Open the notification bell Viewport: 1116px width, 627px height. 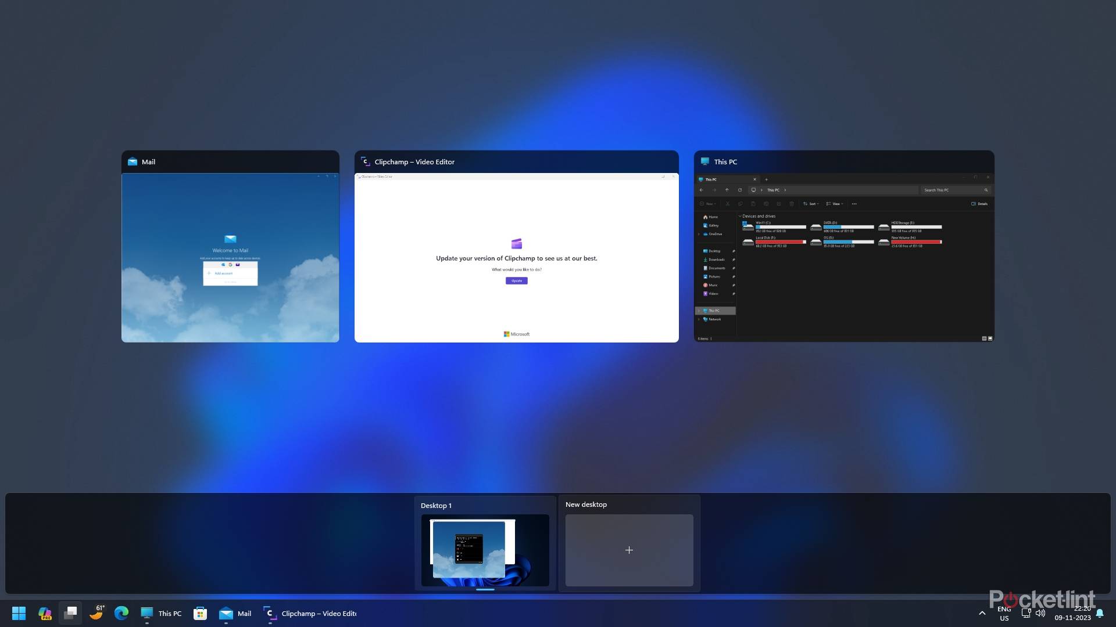(1100, 613)
